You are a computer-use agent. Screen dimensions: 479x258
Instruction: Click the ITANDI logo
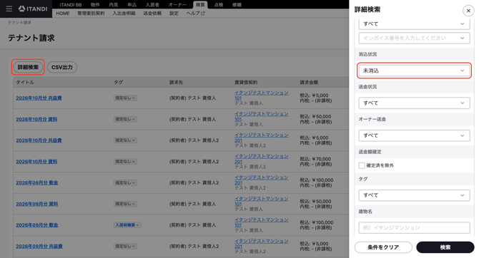tap(33, 9)
